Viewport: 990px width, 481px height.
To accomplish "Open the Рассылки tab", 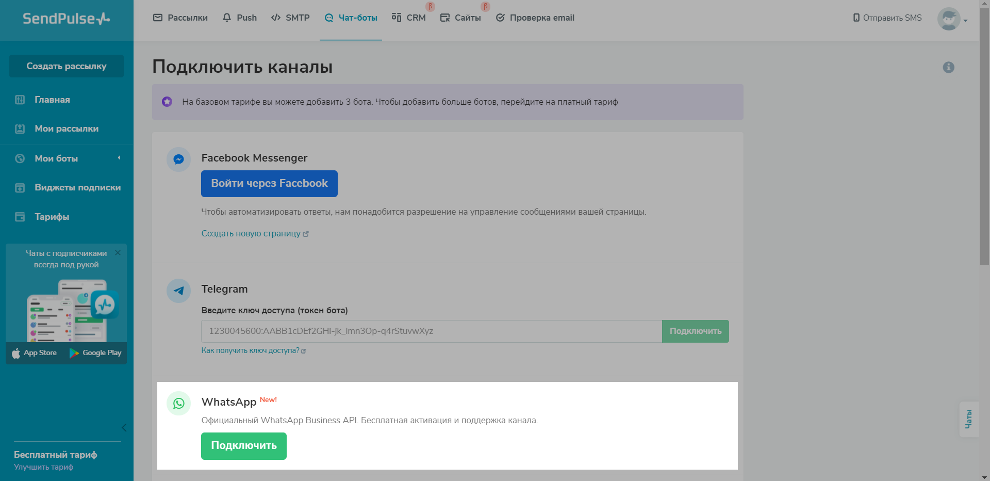I will pos(180,18).
